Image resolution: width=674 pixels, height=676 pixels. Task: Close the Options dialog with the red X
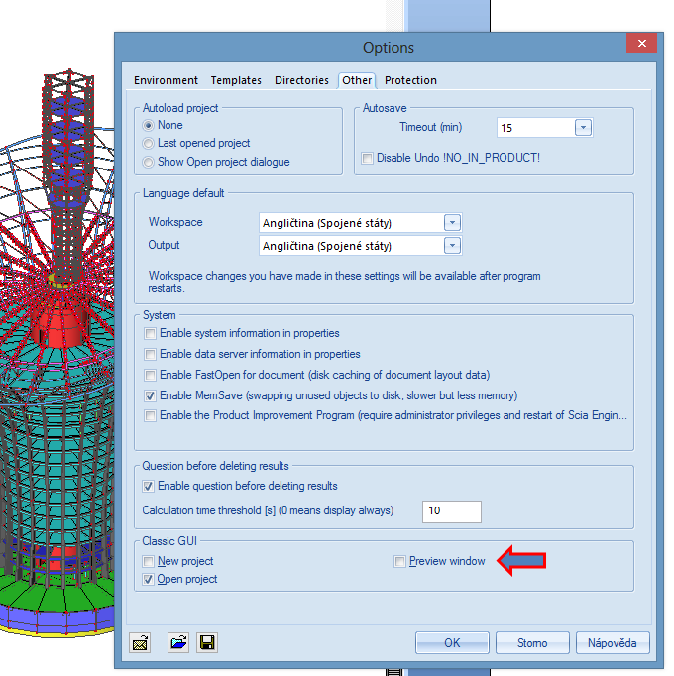(641, 46)
